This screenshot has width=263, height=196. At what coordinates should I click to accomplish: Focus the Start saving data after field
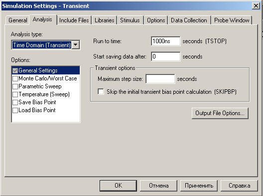(x=166, y=57)
